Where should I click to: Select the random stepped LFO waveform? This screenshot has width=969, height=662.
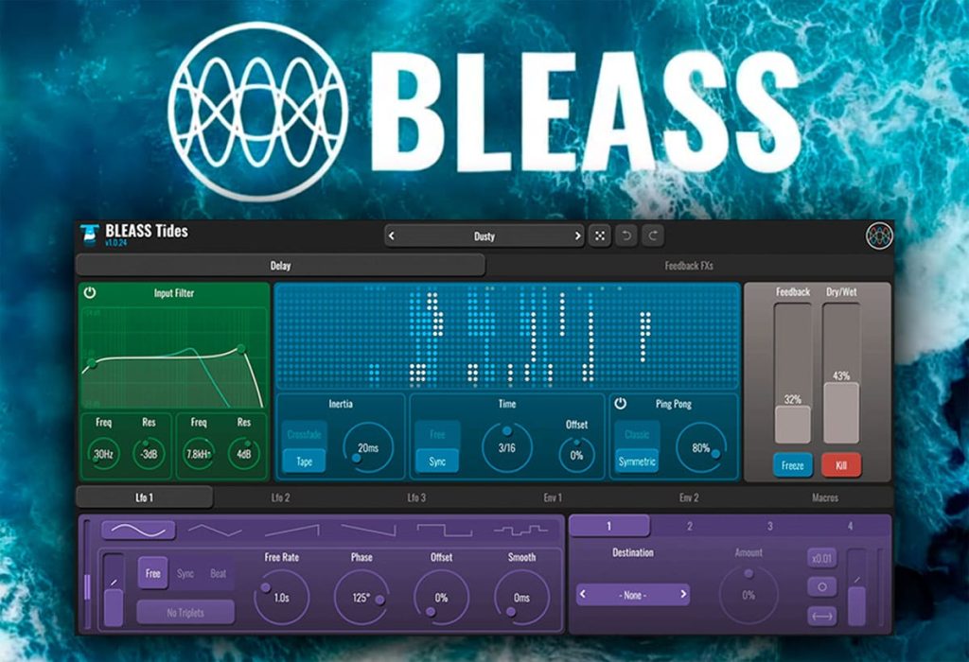[520, 530]
